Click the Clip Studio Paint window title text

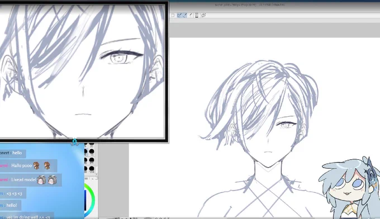(x=250, y=4)
